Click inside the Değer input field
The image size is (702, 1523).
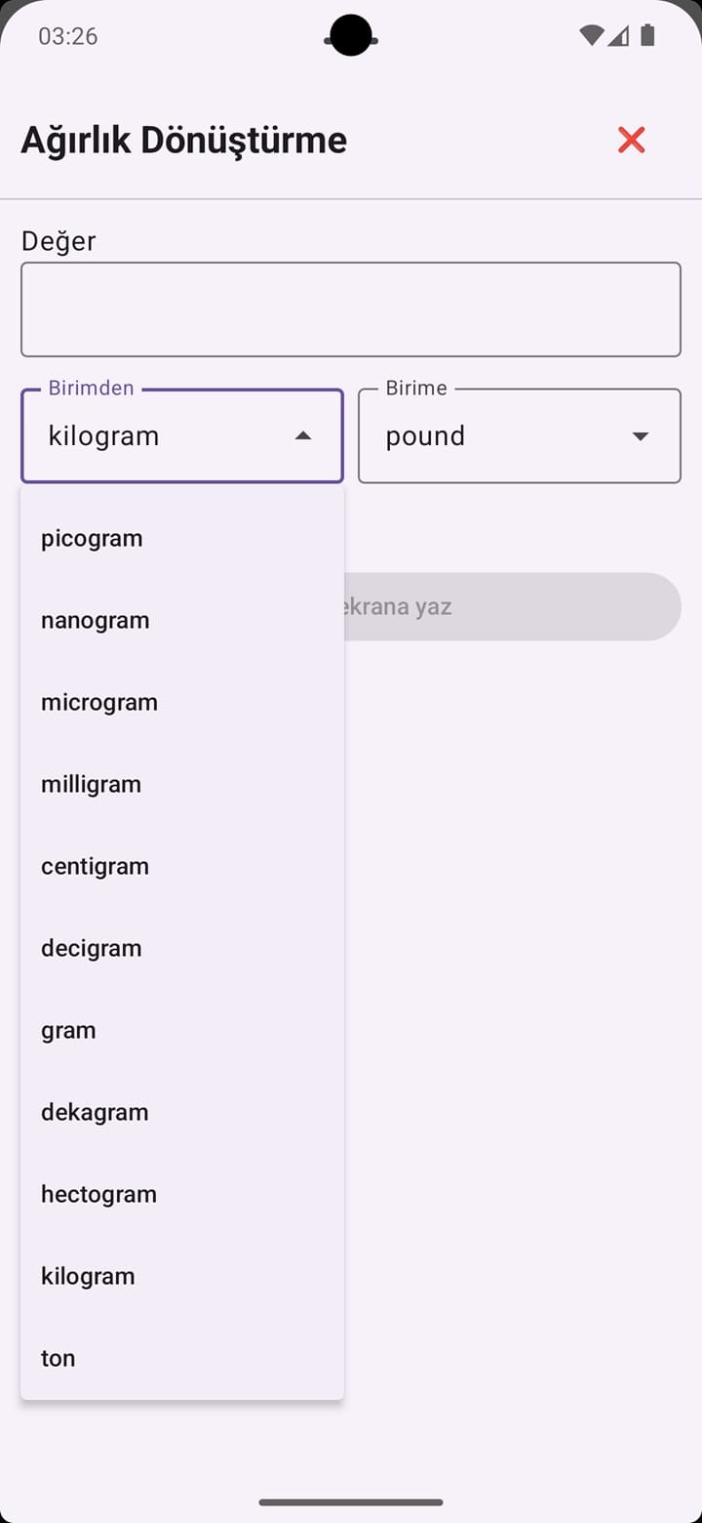[351, 309]
